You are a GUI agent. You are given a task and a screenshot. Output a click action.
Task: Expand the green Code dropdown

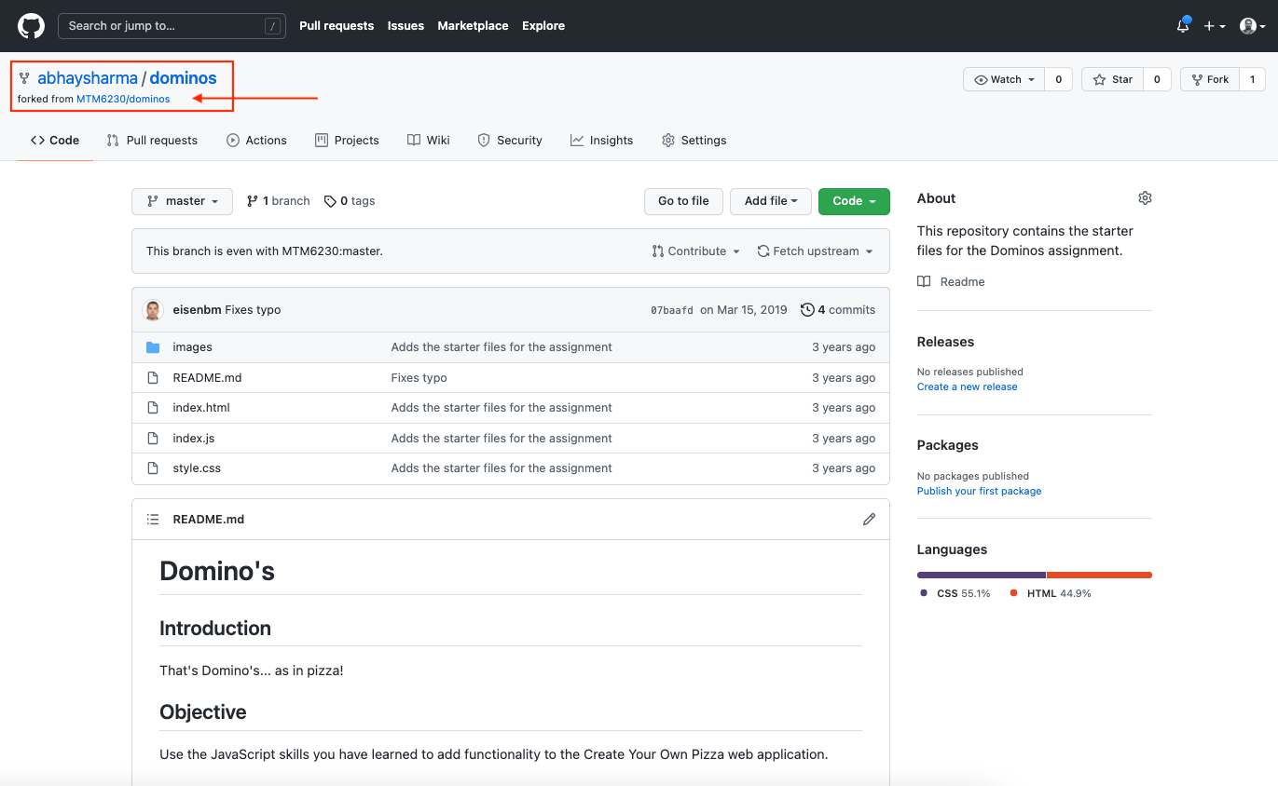[x=854, y=201]
